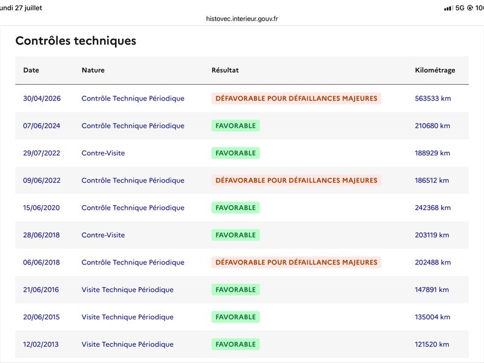484x363 pixels.
Task: Select the mileage 186512 km
Action: pyautogui.click(x=432, y=180)
